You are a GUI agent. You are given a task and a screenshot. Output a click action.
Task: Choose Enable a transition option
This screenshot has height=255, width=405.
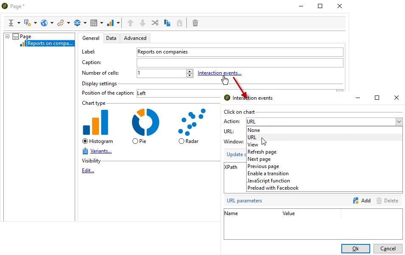(x=324, y=174)
